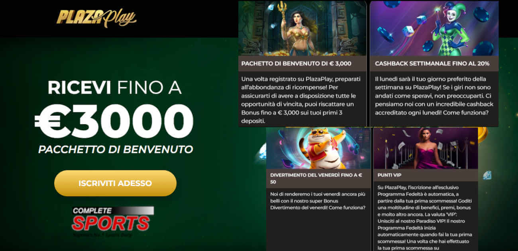Viewport: 518px width, 251px height.
Task: Select the Pachetto di Benvenuto di € 3,000 heading
Action: 296,63
